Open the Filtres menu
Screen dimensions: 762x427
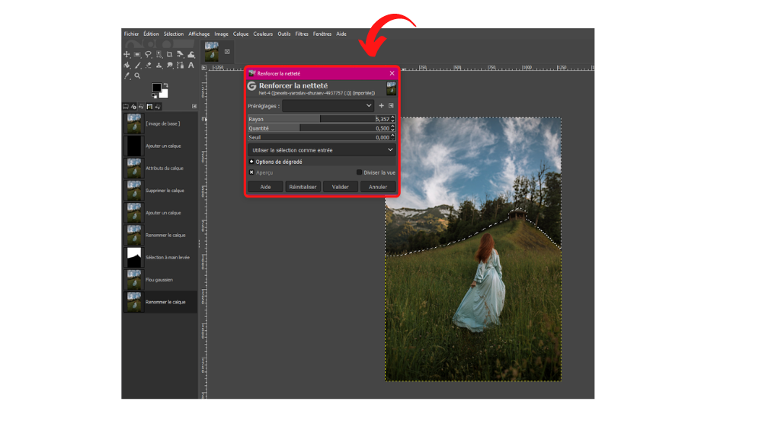click(302, 34)
